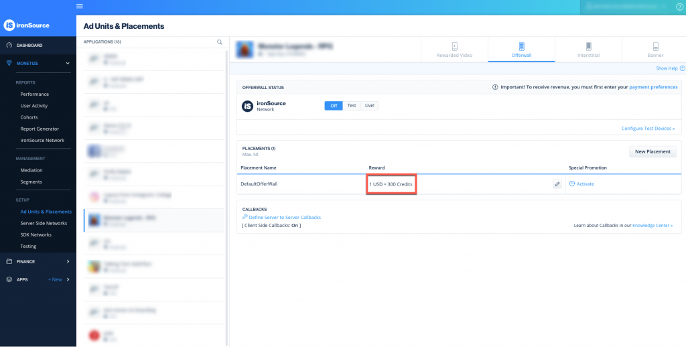Switch to the Rewarded Video tab
686x347 pixels.
pos(454,50)
